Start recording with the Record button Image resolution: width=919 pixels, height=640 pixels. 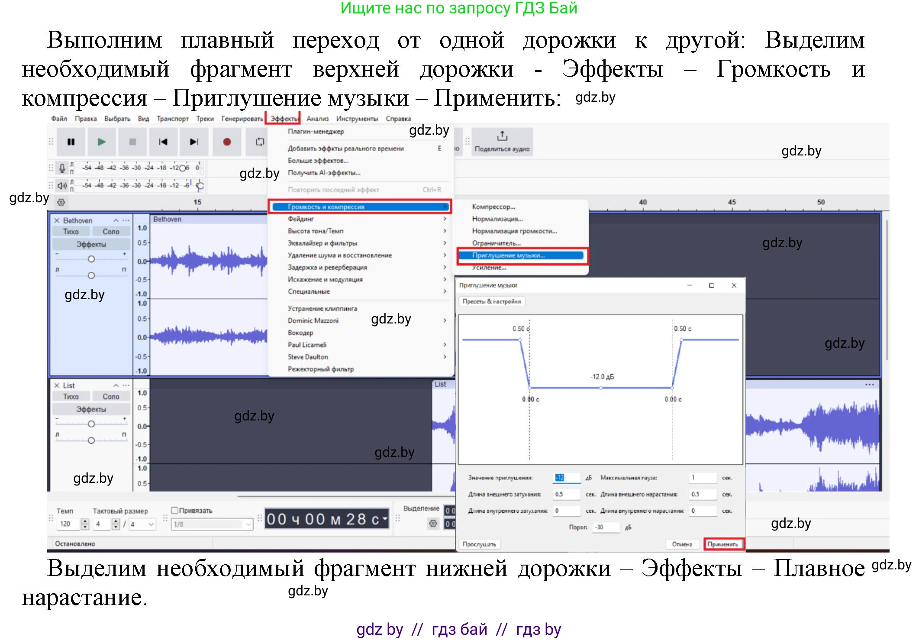click(227, 142)
